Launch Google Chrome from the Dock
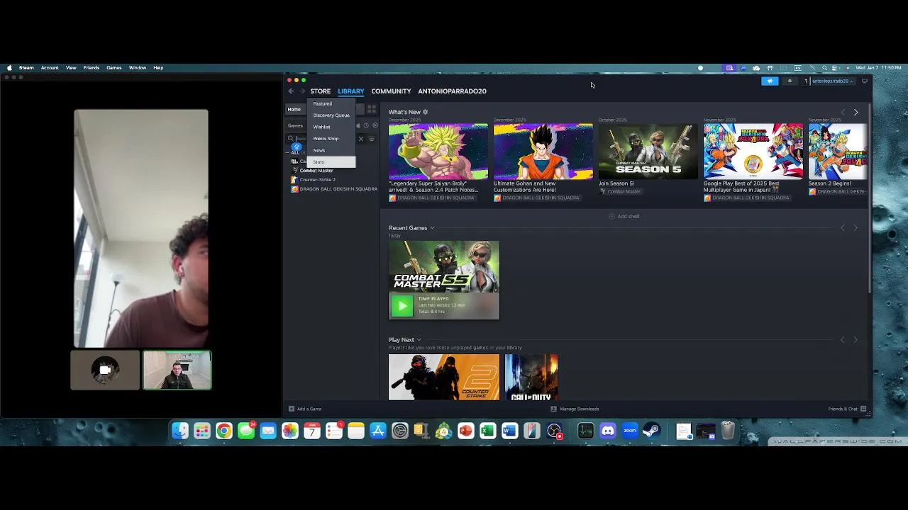 click(x=224, y=431)
